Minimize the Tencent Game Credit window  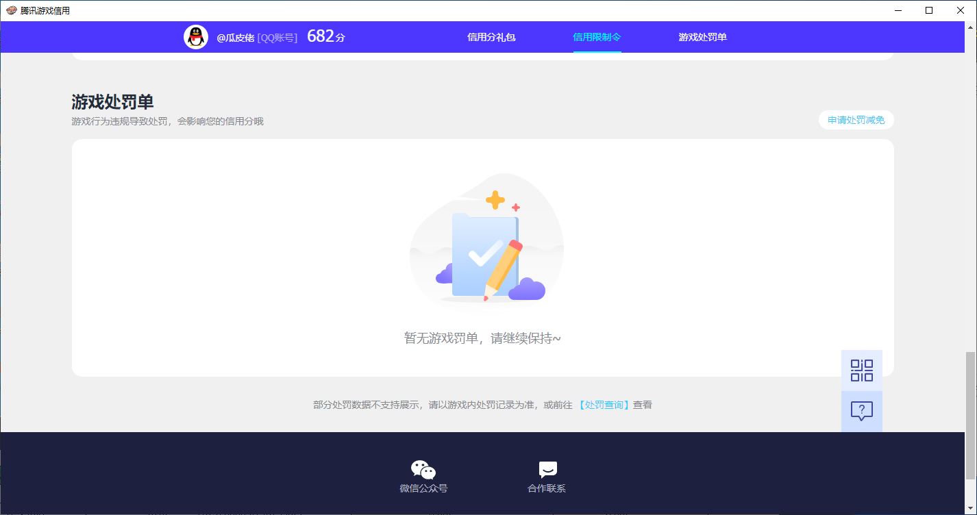(898, 10)
